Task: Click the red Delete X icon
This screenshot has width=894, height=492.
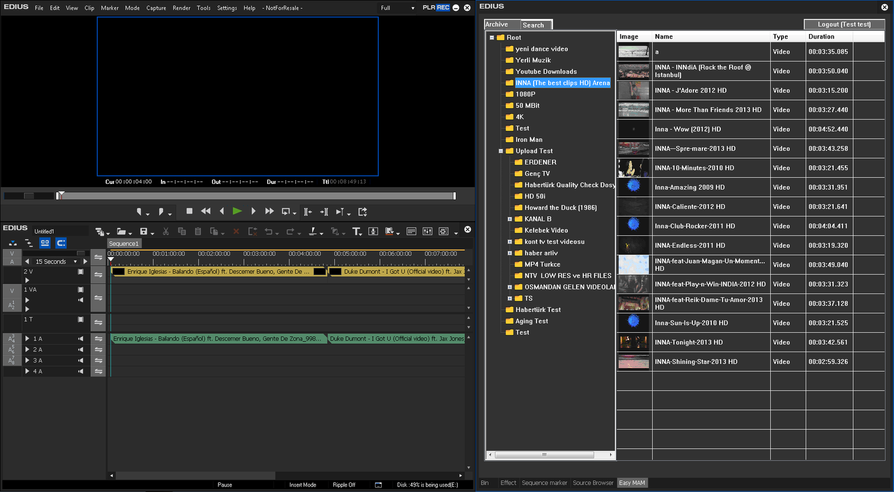Action: (236, 231)
